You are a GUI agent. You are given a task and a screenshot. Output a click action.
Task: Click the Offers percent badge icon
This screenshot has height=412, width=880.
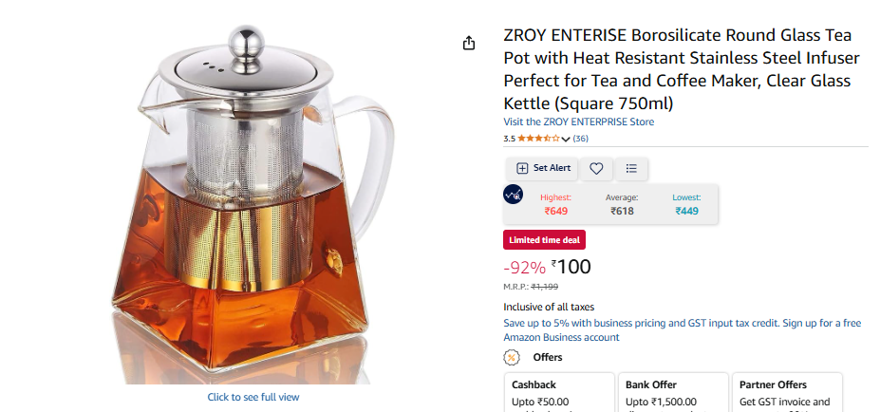click(x=512, y=358)
